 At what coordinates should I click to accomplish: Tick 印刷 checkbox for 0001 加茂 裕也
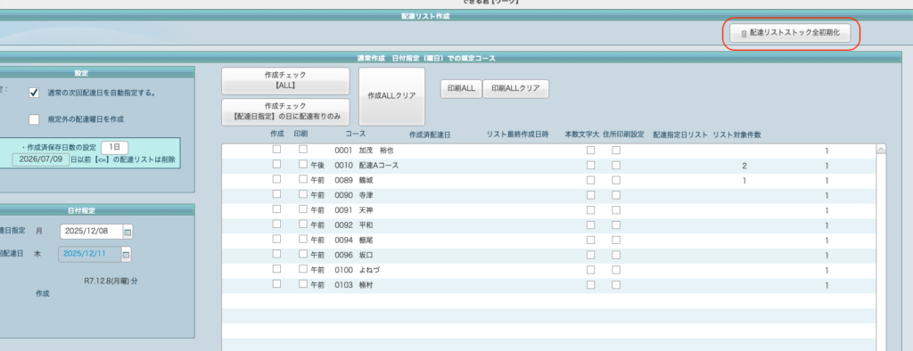click(303, 150)
